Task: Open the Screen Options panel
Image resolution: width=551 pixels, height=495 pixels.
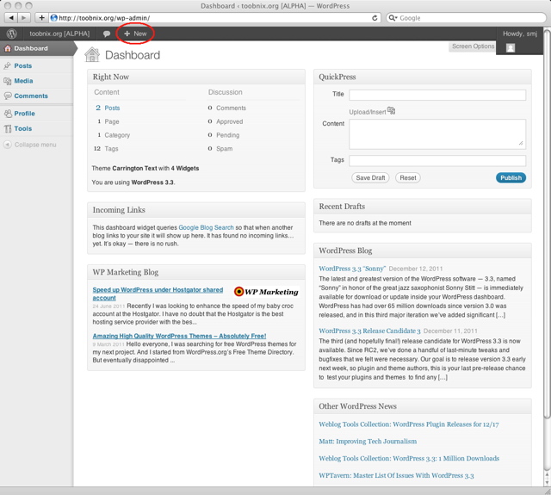Action: (473, 46)
